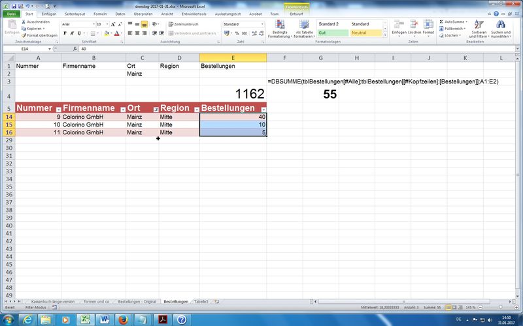Click the Ausschneiden (cut) icon
Image resolution: width=523 pixels, height=326 pixels.
(24, 22)
